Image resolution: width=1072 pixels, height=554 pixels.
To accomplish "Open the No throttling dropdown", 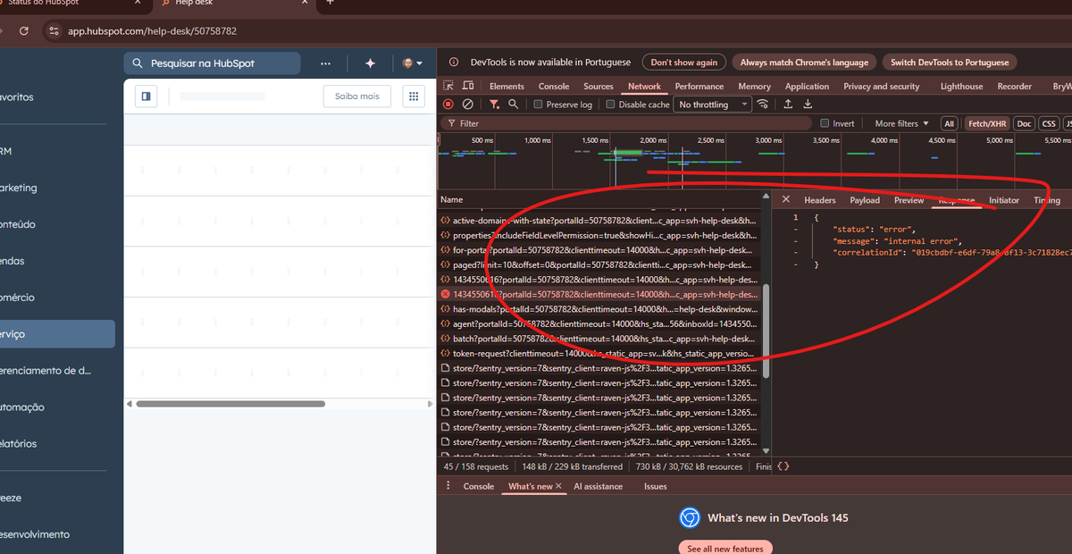I will (x=712, y=105).
